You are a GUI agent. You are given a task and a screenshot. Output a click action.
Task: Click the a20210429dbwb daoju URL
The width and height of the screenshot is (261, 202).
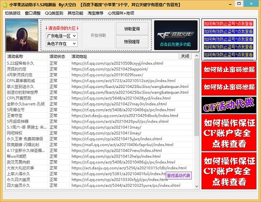(x=125, y=115)
